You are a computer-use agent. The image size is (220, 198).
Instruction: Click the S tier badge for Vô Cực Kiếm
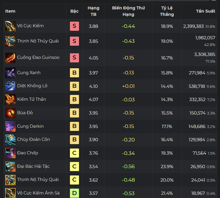pos(74,26)
